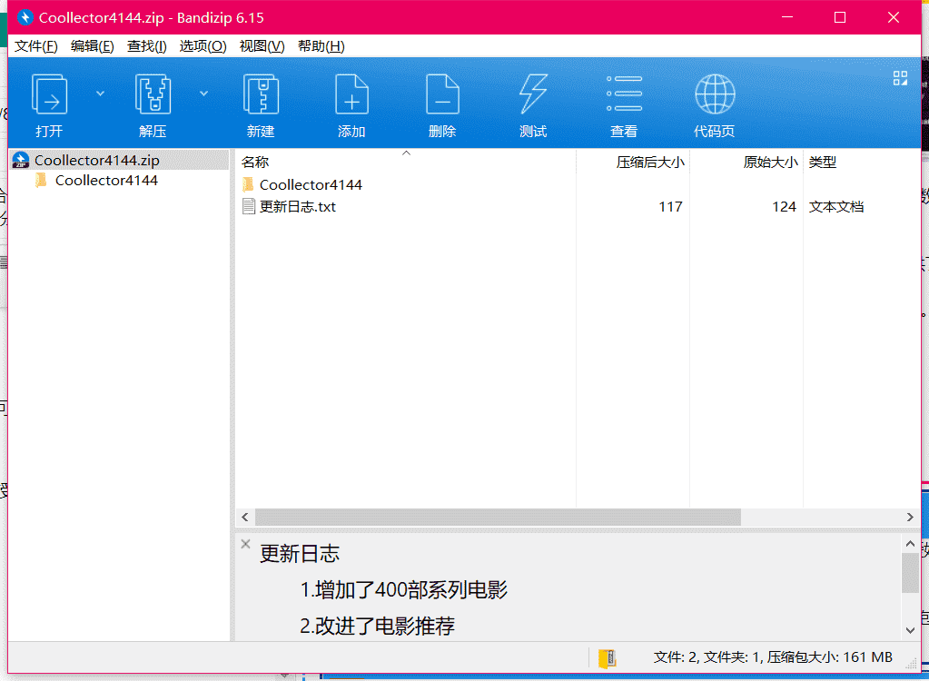This screenshot has width=929, height=681.
Task: Select the Coollector4144 folder in file list
Action: [x=311, y=184]
